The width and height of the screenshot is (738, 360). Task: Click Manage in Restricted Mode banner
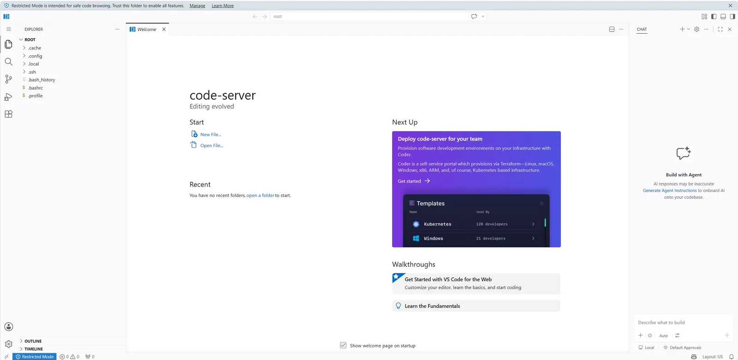(197, 6)
